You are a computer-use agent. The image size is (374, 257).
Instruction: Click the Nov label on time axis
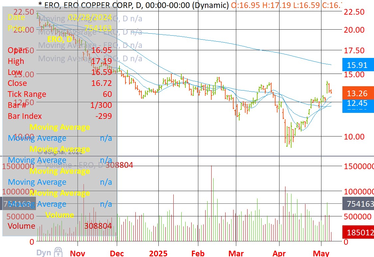coord(78,253)
